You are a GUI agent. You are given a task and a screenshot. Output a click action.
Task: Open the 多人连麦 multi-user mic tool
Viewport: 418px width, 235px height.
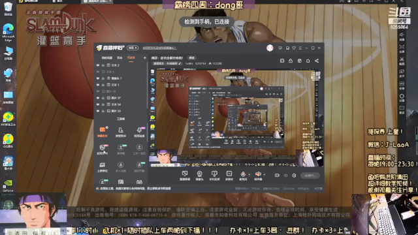click(x=120, y=167)
